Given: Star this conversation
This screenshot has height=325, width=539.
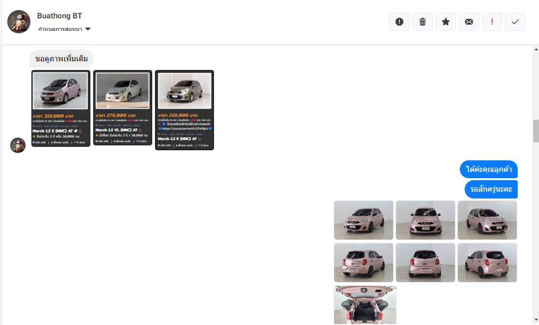Looking at the screenshot, I should tap(445, 22).
